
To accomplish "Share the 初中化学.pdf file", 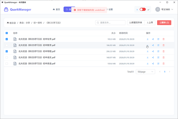I will point(153,39).
